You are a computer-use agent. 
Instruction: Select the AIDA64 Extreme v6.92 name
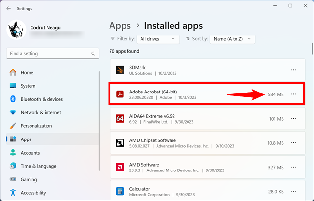(x=152, y=116)
